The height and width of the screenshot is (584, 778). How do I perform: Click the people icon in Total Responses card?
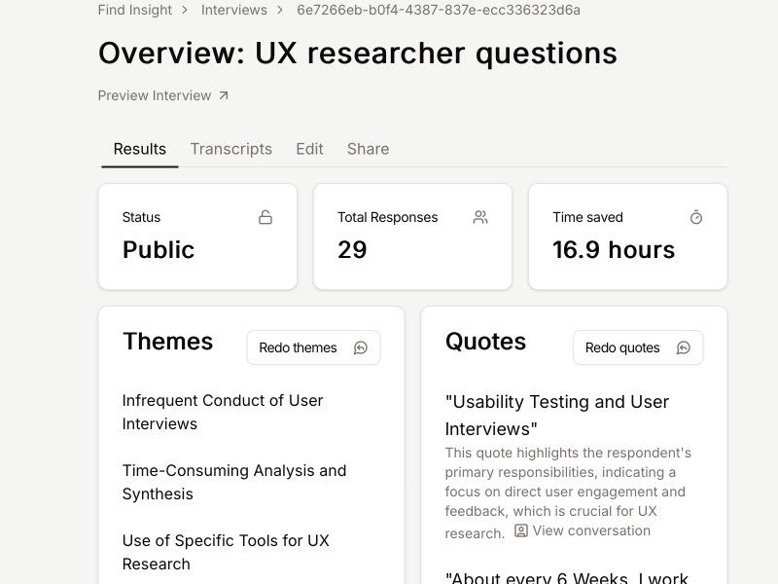tap(480, 217)
